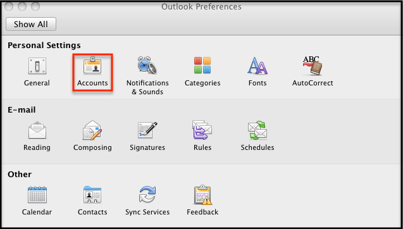Open the Fonts preferences icon
Screen dimensions: 403x229
[257, 66]
